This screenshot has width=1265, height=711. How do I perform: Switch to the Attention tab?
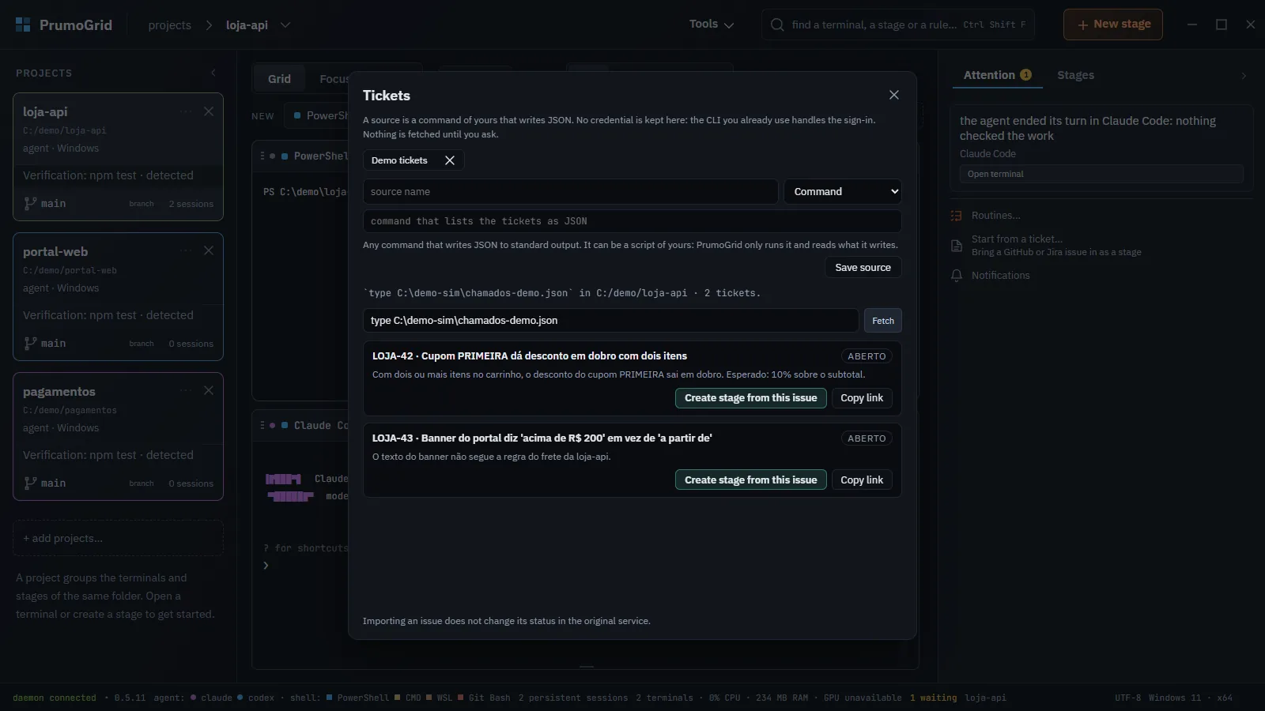pyautogui.click(x=997, y=75)
